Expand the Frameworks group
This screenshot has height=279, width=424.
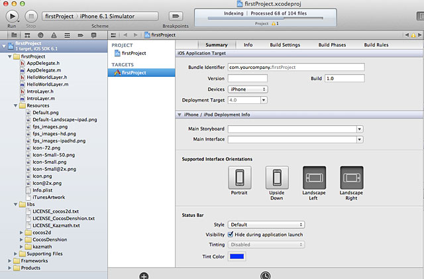point(10,260)
